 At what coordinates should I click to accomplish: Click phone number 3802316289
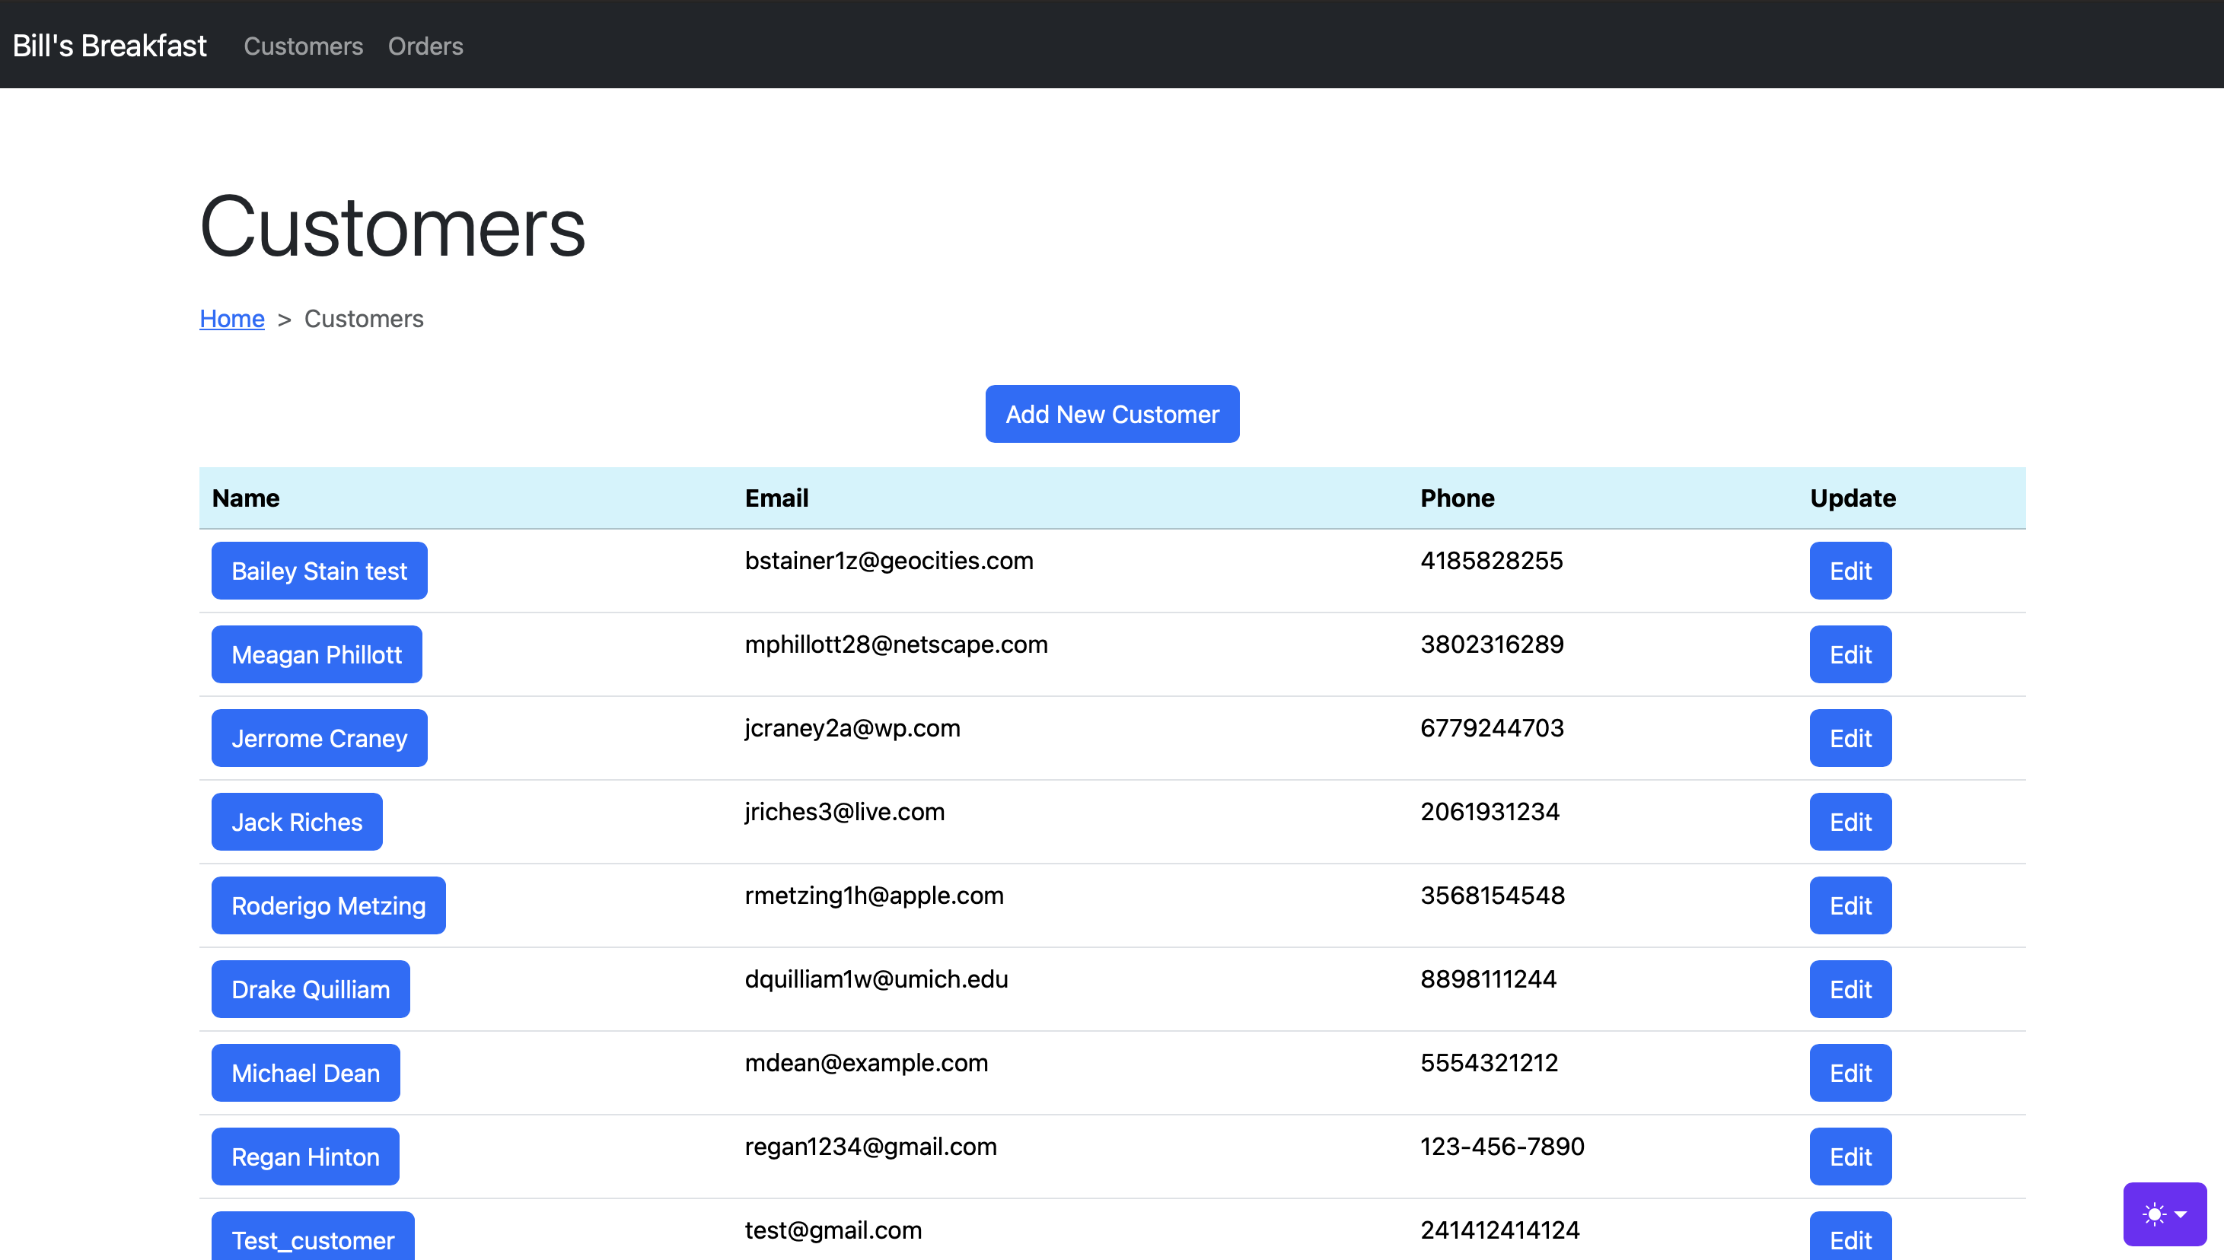pyautogui.click(x=1493, y=644)
